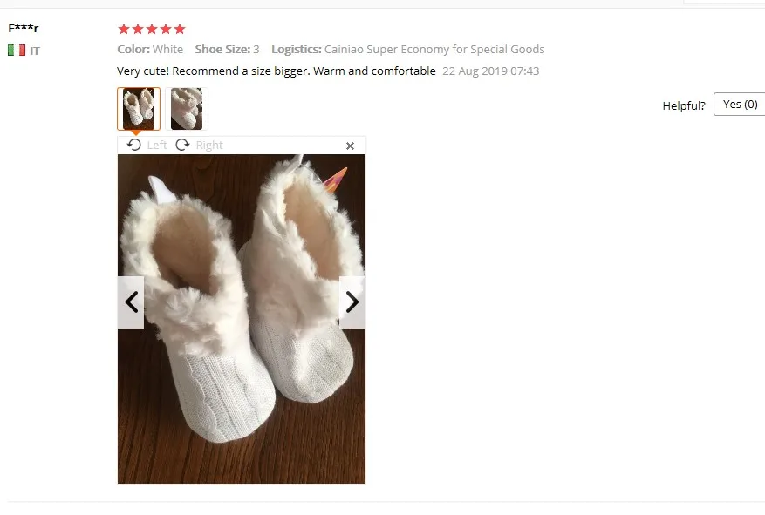Advance to the next review photo
The width and height of the screenshot is (765, 515).
(352, 302)
